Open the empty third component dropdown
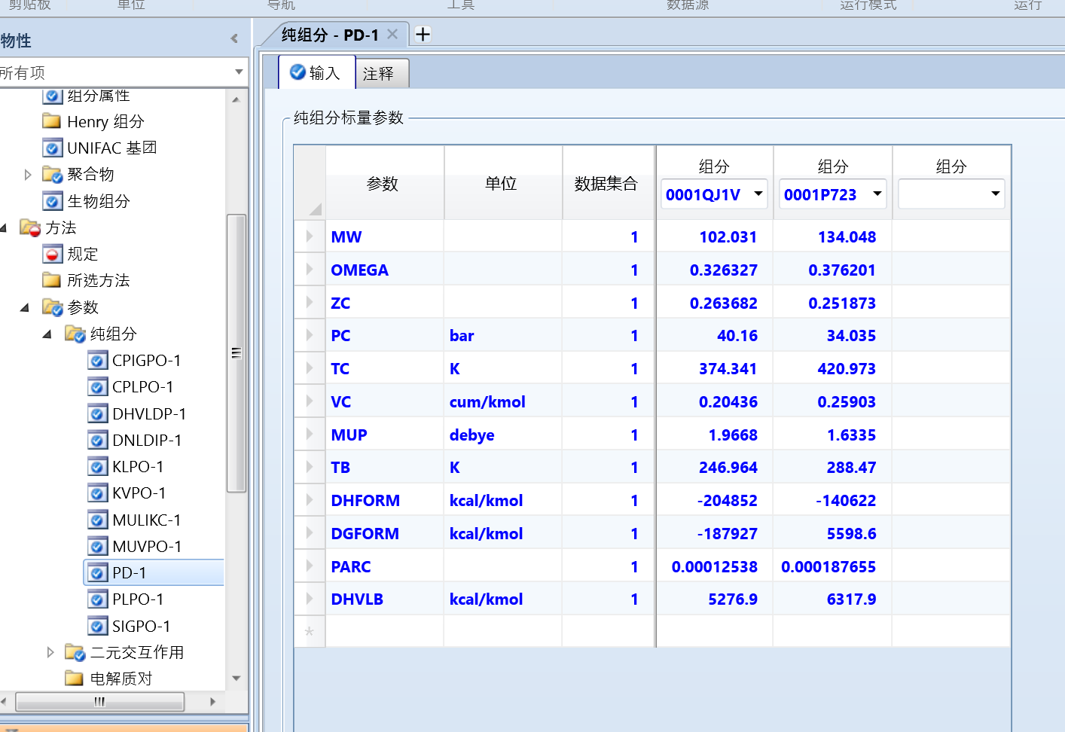Screen dimensions: 1065x732 (x=996, y=194)
